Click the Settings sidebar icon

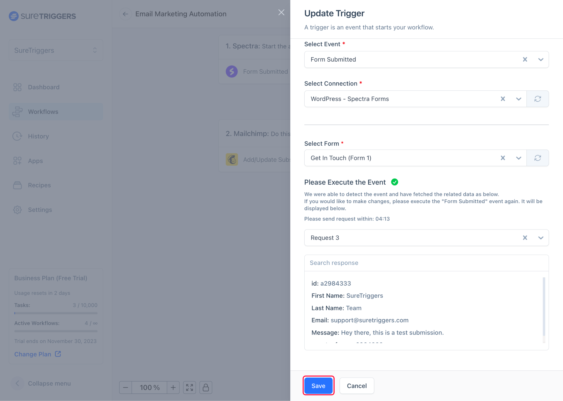click(17, 210)
